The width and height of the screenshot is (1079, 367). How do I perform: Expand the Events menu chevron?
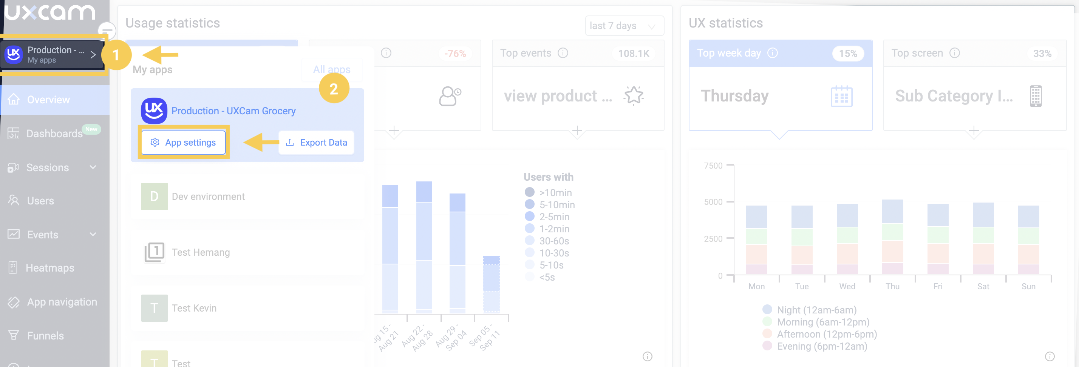(93, 235)
